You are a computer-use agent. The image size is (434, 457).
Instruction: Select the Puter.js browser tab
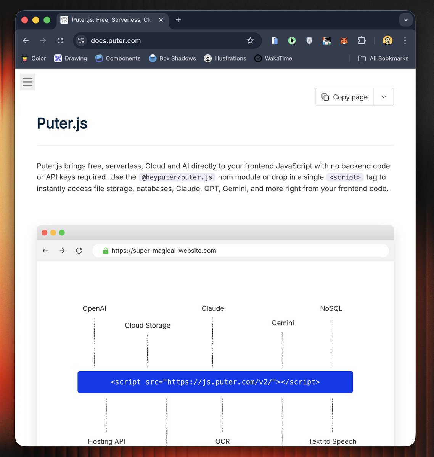tap(113, 20)
